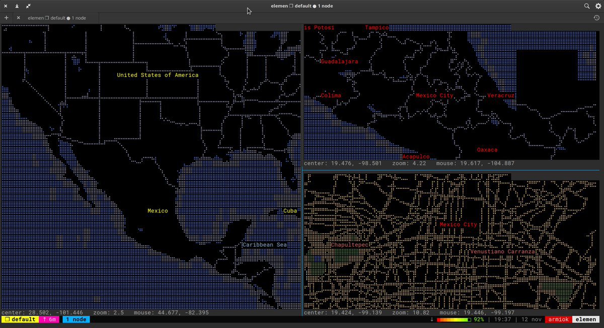Close the 'elemen default 1 node' tab
Viewport: 604px width, 328px height.
pos(19,18)
